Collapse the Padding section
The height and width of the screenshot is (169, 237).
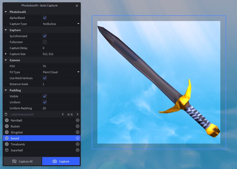point(6,90)
